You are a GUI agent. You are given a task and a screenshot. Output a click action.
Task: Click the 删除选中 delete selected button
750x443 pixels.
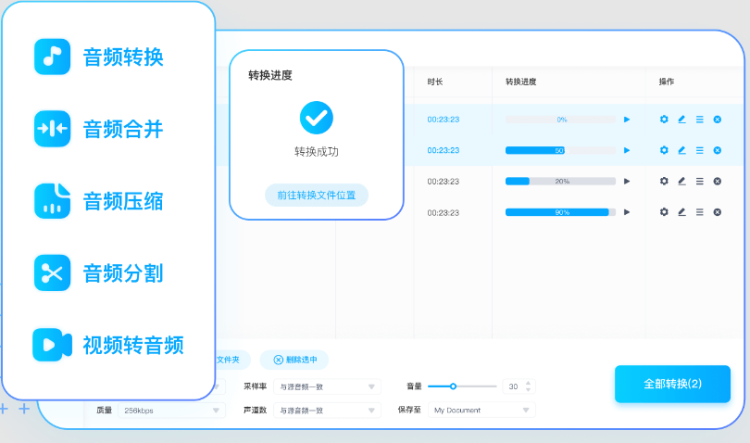(x=294, y=360)
